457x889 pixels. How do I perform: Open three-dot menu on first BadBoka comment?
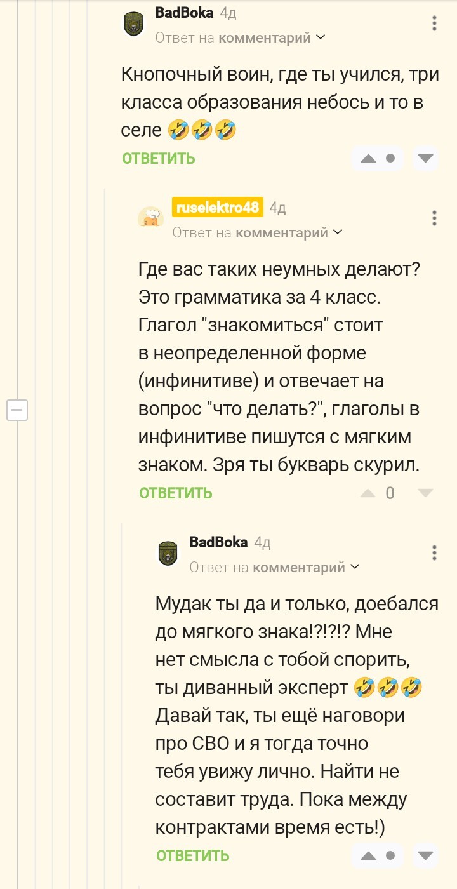tap(434, 24)
